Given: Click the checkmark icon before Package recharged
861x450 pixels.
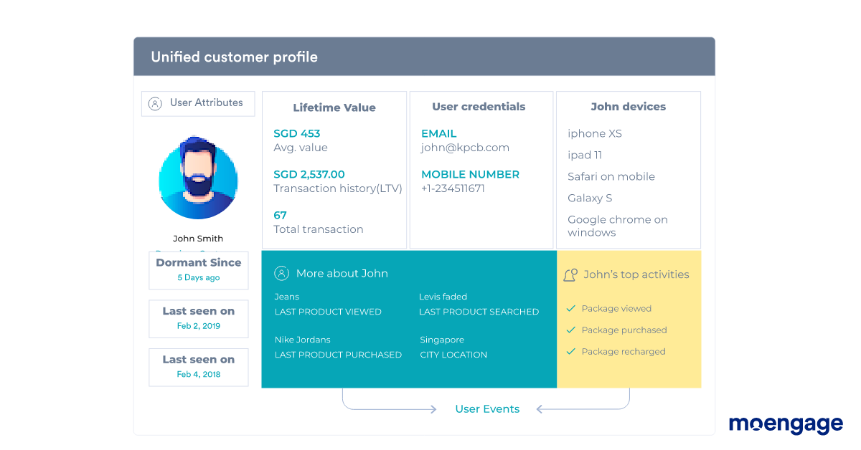Looking at the screenshot, I should [x=571, y=351].
